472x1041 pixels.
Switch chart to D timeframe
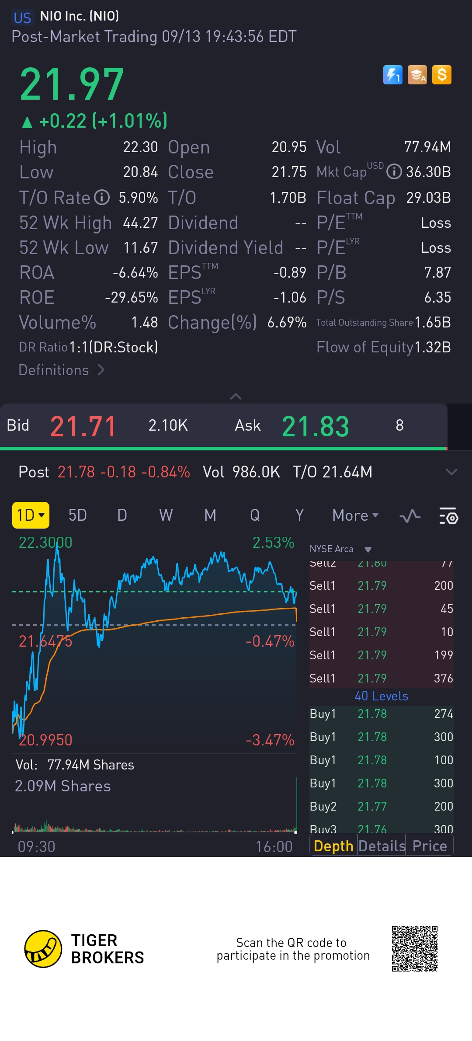coord(122,515)
